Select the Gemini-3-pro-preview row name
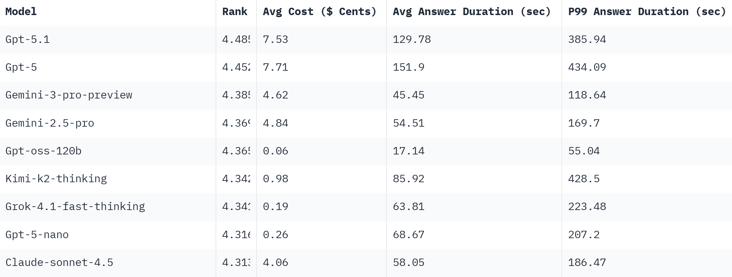Viewport: 732px width, 277px height. tap(69, 95)
